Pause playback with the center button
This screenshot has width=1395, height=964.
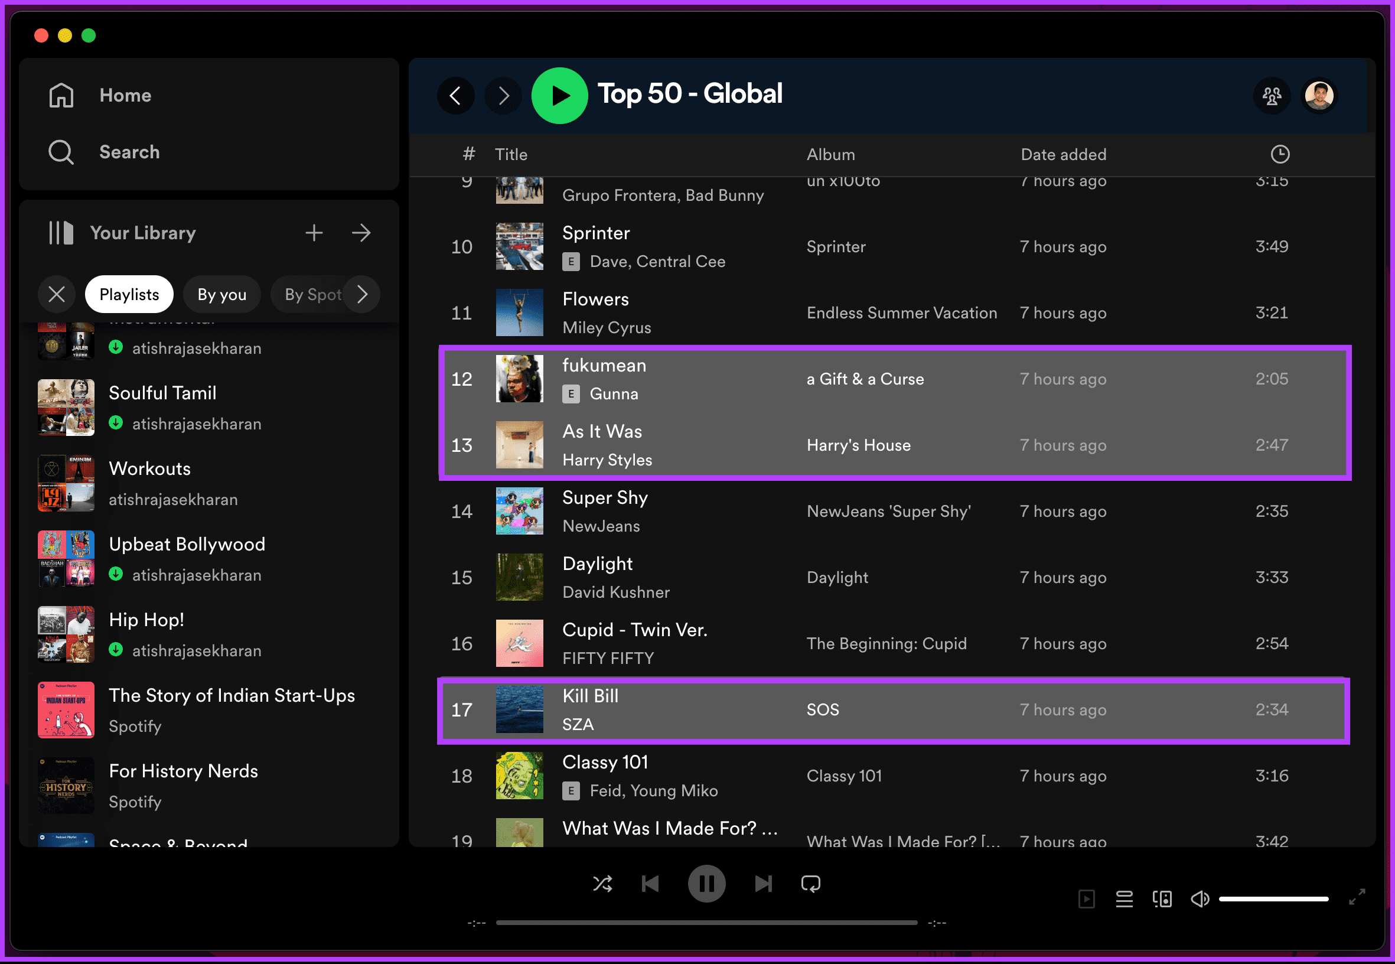click(x=706, y=884)
